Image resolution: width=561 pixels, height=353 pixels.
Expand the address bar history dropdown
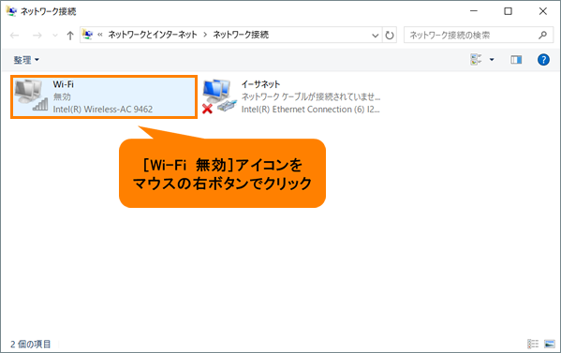375,35
